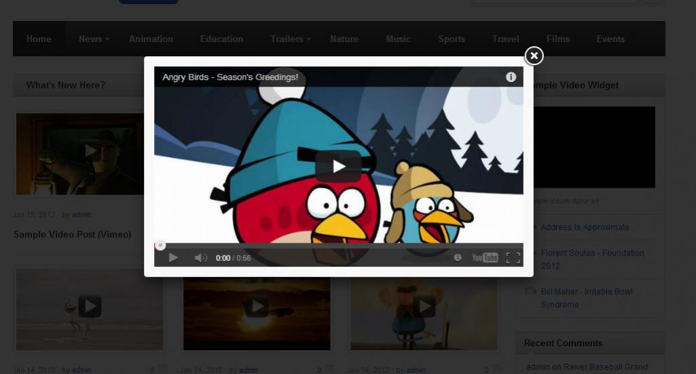
Task: Open the video on YouTube via logo
Action: (x=485, y=257)
